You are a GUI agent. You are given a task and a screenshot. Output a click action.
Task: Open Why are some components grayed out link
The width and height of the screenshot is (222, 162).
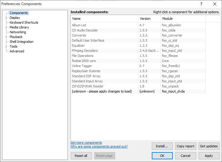click(99, 146)
